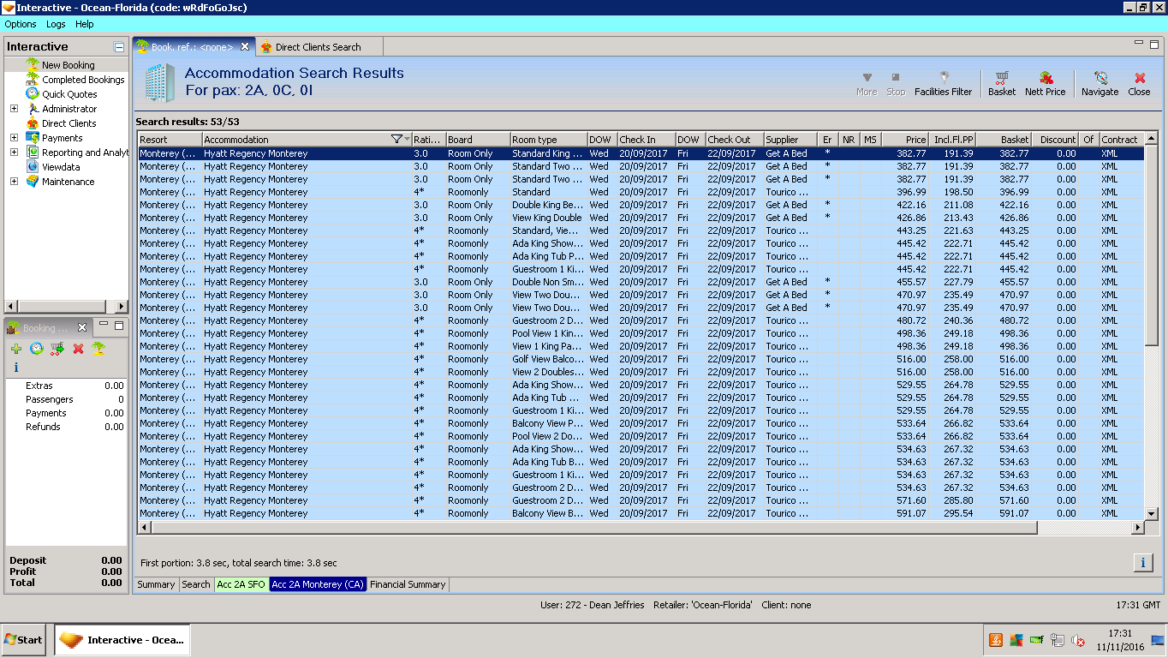Click the info button at bottom right
Viewport: 1168px width, 658px height.
pyautogui.click(x=1142, y=563)
